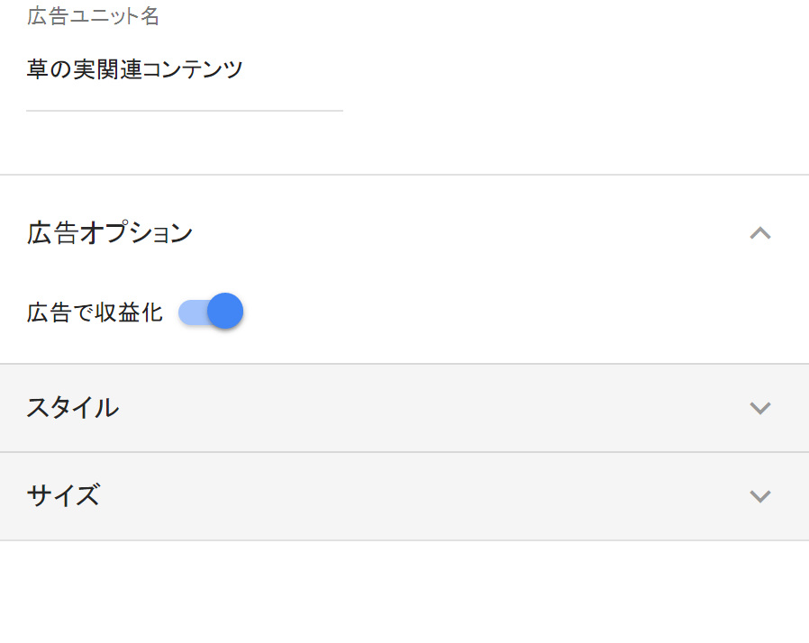809x643 pixels.
Task: Open the サイズ section by its title
Action: pyautogui.click(x=63, y=496)
